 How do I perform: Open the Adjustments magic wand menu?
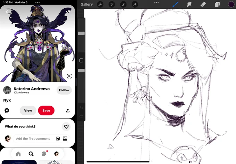(x=112, y=5)
